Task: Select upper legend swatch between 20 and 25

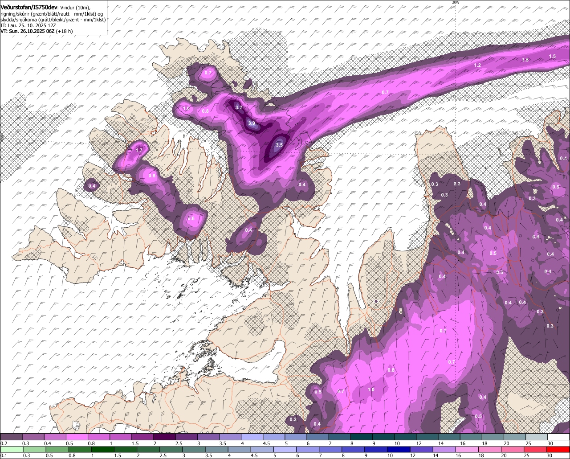Action: (515, 437)
